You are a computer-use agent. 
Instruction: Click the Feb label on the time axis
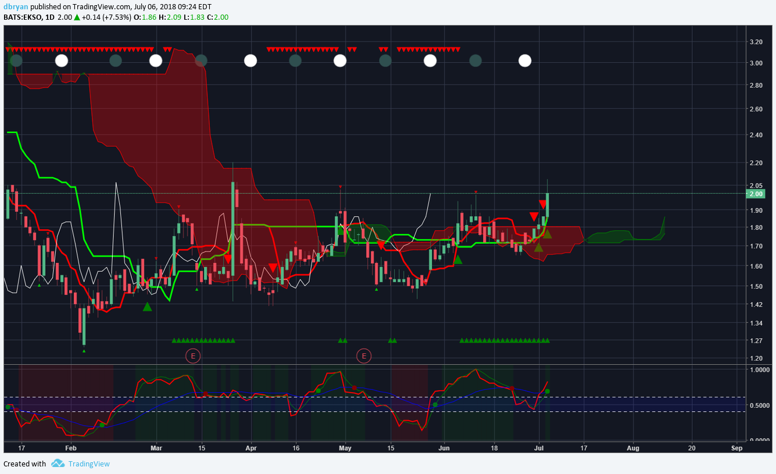tap(71, 448)
